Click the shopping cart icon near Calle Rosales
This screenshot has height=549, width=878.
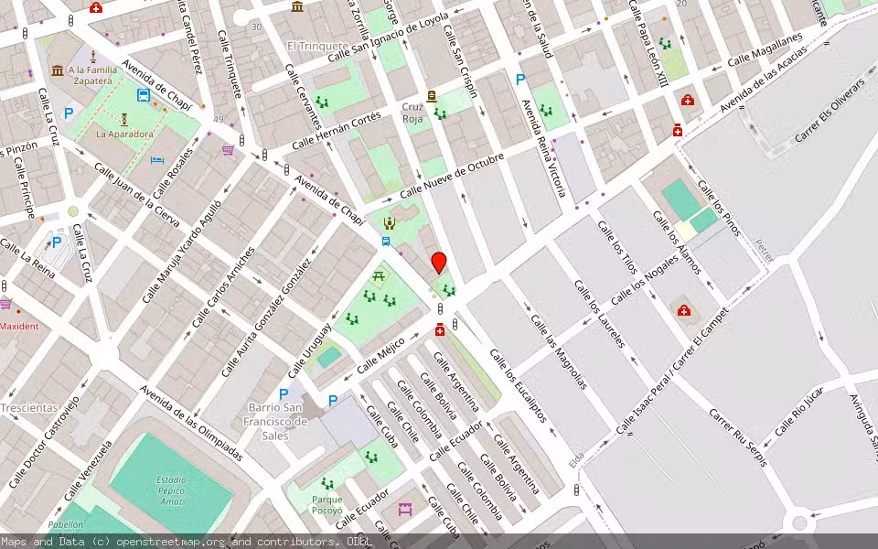(228, 151)
